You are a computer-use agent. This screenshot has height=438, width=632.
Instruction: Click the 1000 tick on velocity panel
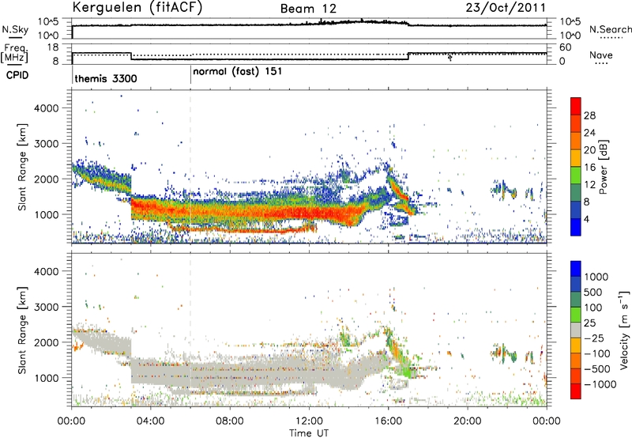point(46,378)
